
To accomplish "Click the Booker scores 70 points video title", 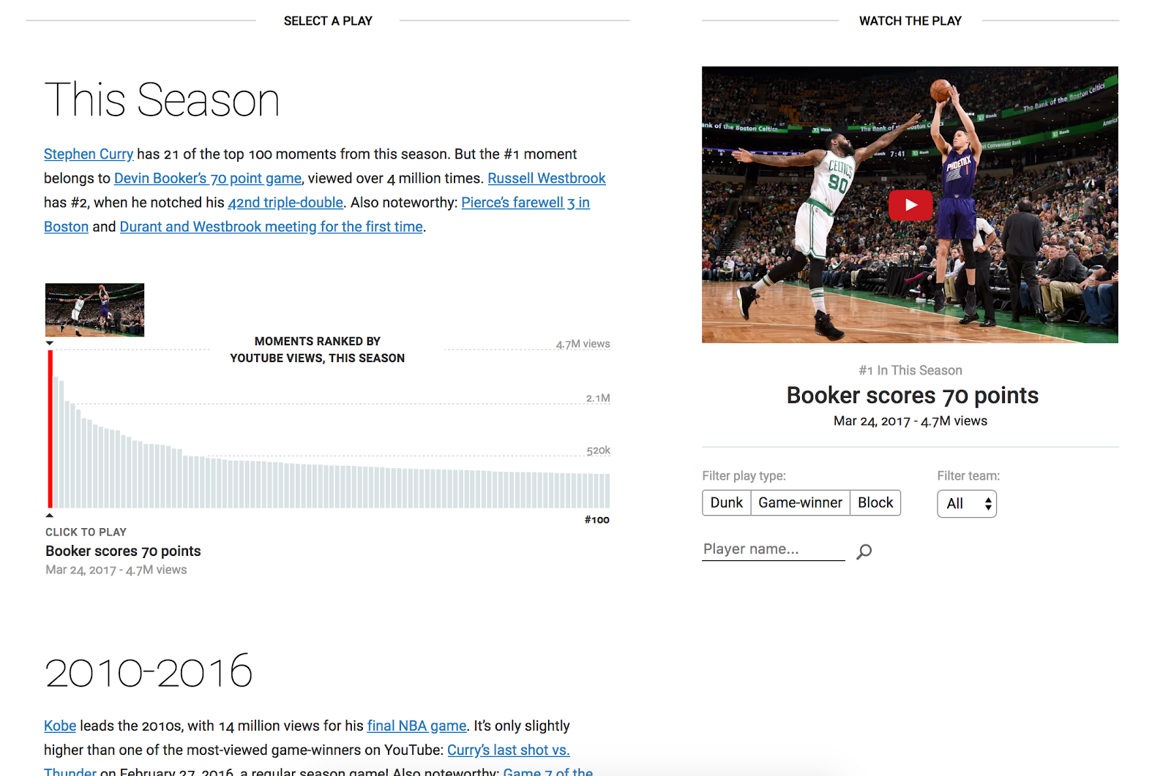I will (913, 396).
